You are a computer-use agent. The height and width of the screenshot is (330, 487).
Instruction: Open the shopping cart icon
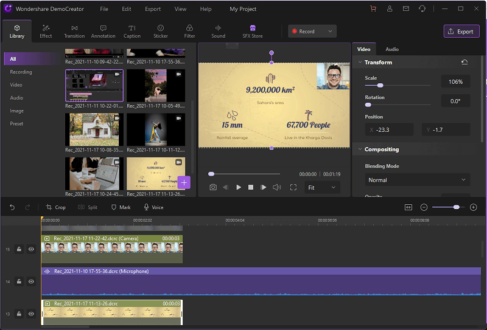(x=373, y=9)
